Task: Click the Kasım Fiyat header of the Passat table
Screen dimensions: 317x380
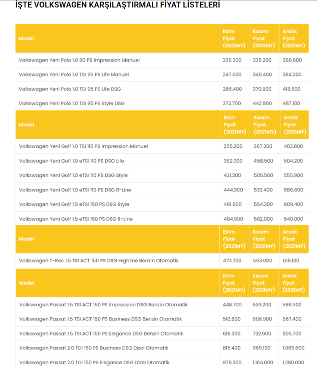Action: click(264, 283)
